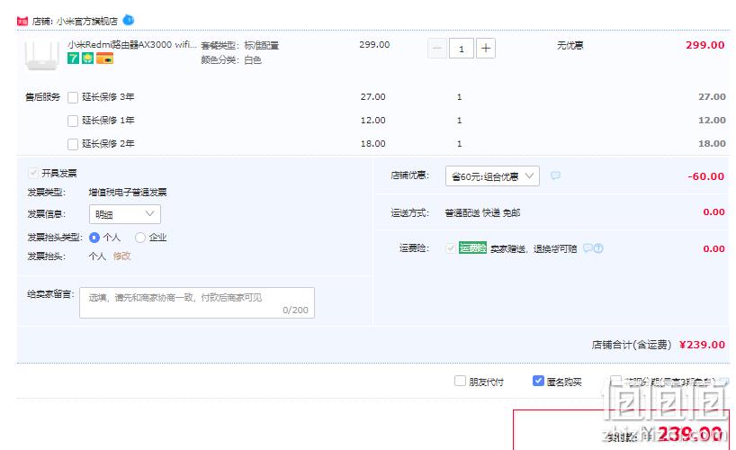Decrease quantity with the minus button
The height and width of the screenshot is (450, 736).
[437, 49]
